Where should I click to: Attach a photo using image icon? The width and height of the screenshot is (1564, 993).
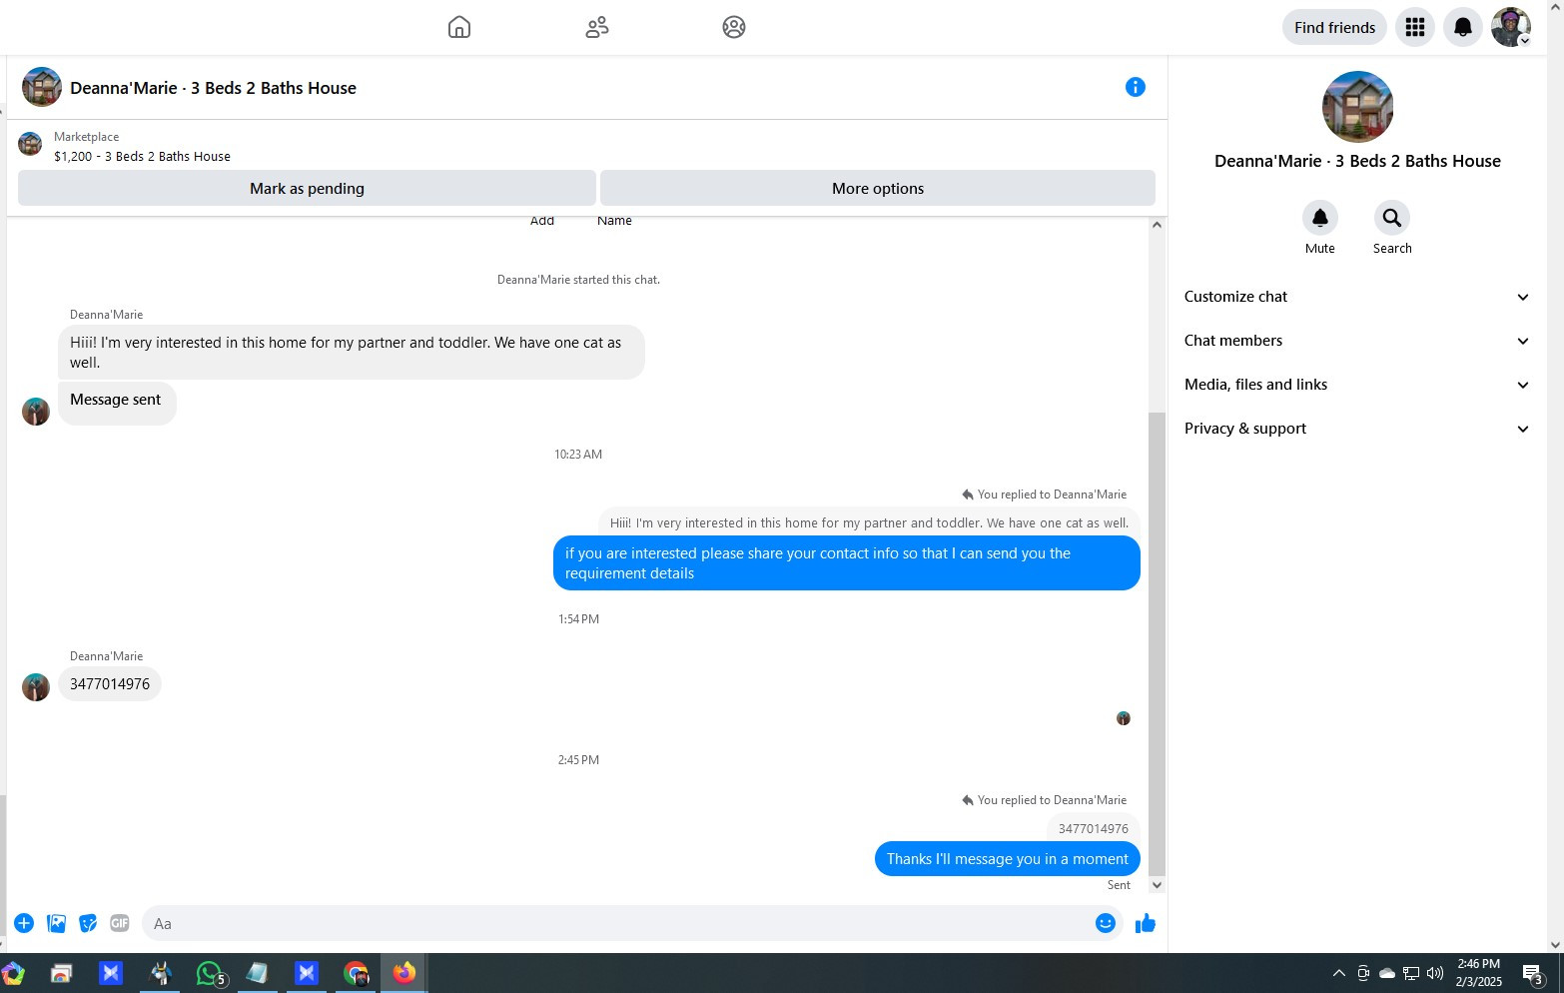pyautogui.click(x=56, y=923)
